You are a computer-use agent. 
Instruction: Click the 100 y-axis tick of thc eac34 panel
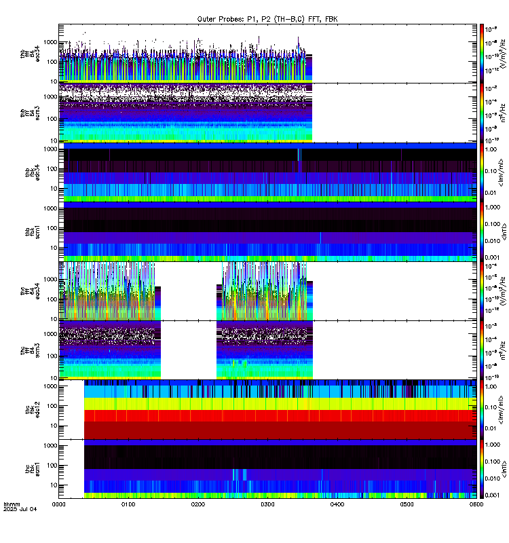pos(52,299)
